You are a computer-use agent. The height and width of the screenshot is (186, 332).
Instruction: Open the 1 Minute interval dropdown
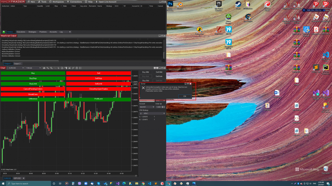click(x=33, y=68)
